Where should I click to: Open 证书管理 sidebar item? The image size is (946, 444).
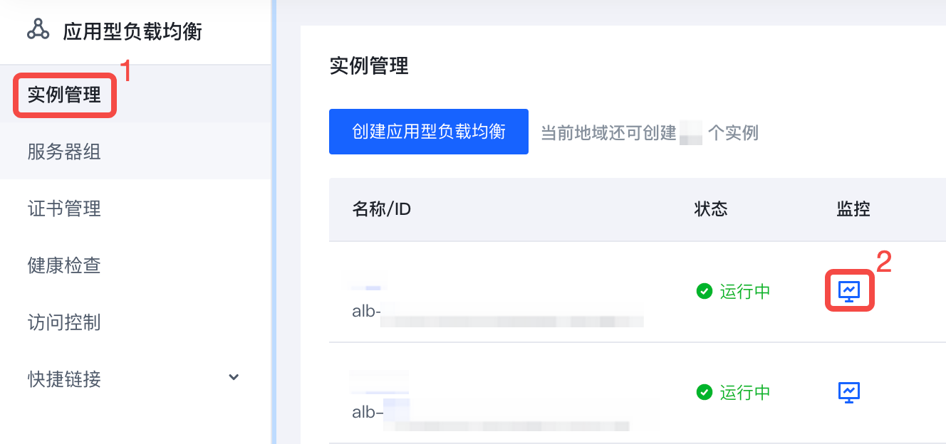pyautogui.click(x=64, y=208)
